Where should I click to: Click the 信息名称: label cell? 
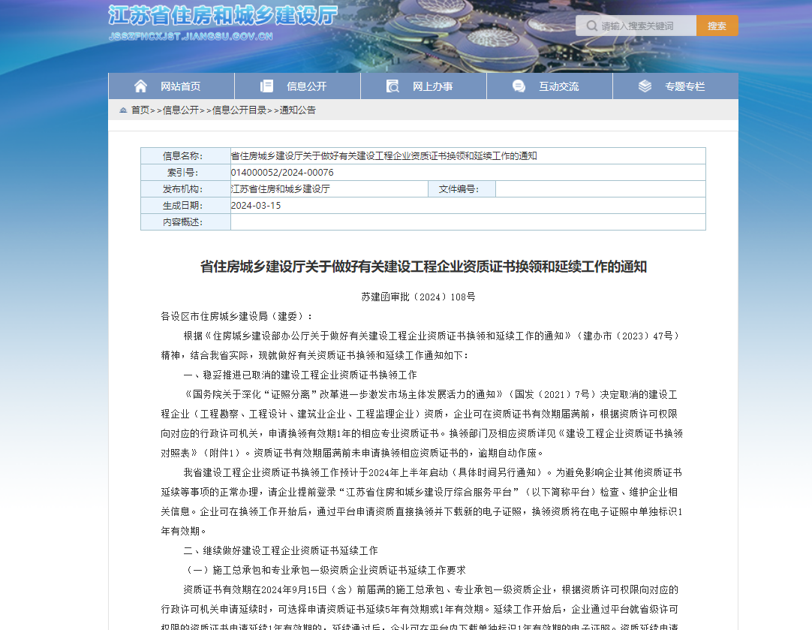tap(185, 156)
